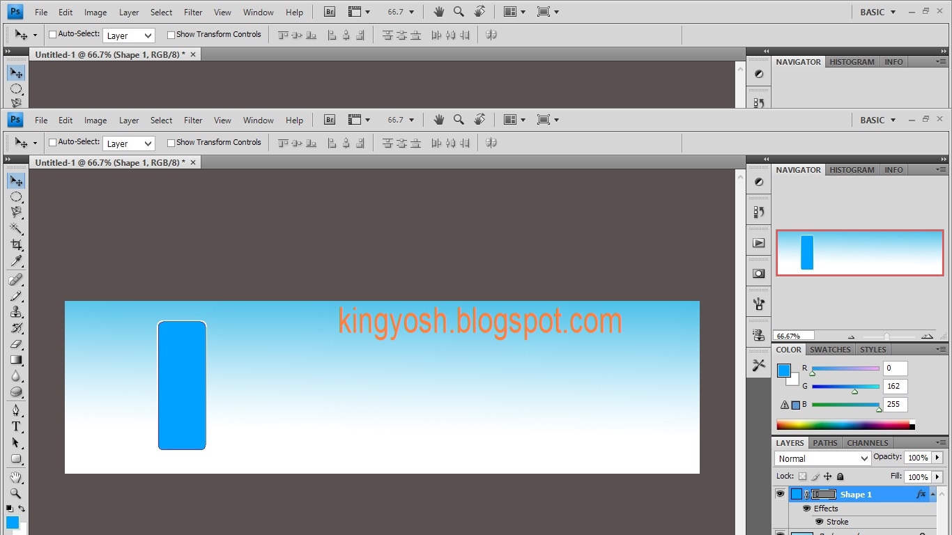Swap foreground and background colors in tools panel
952x535 pixels.
(x=22, y=509)
